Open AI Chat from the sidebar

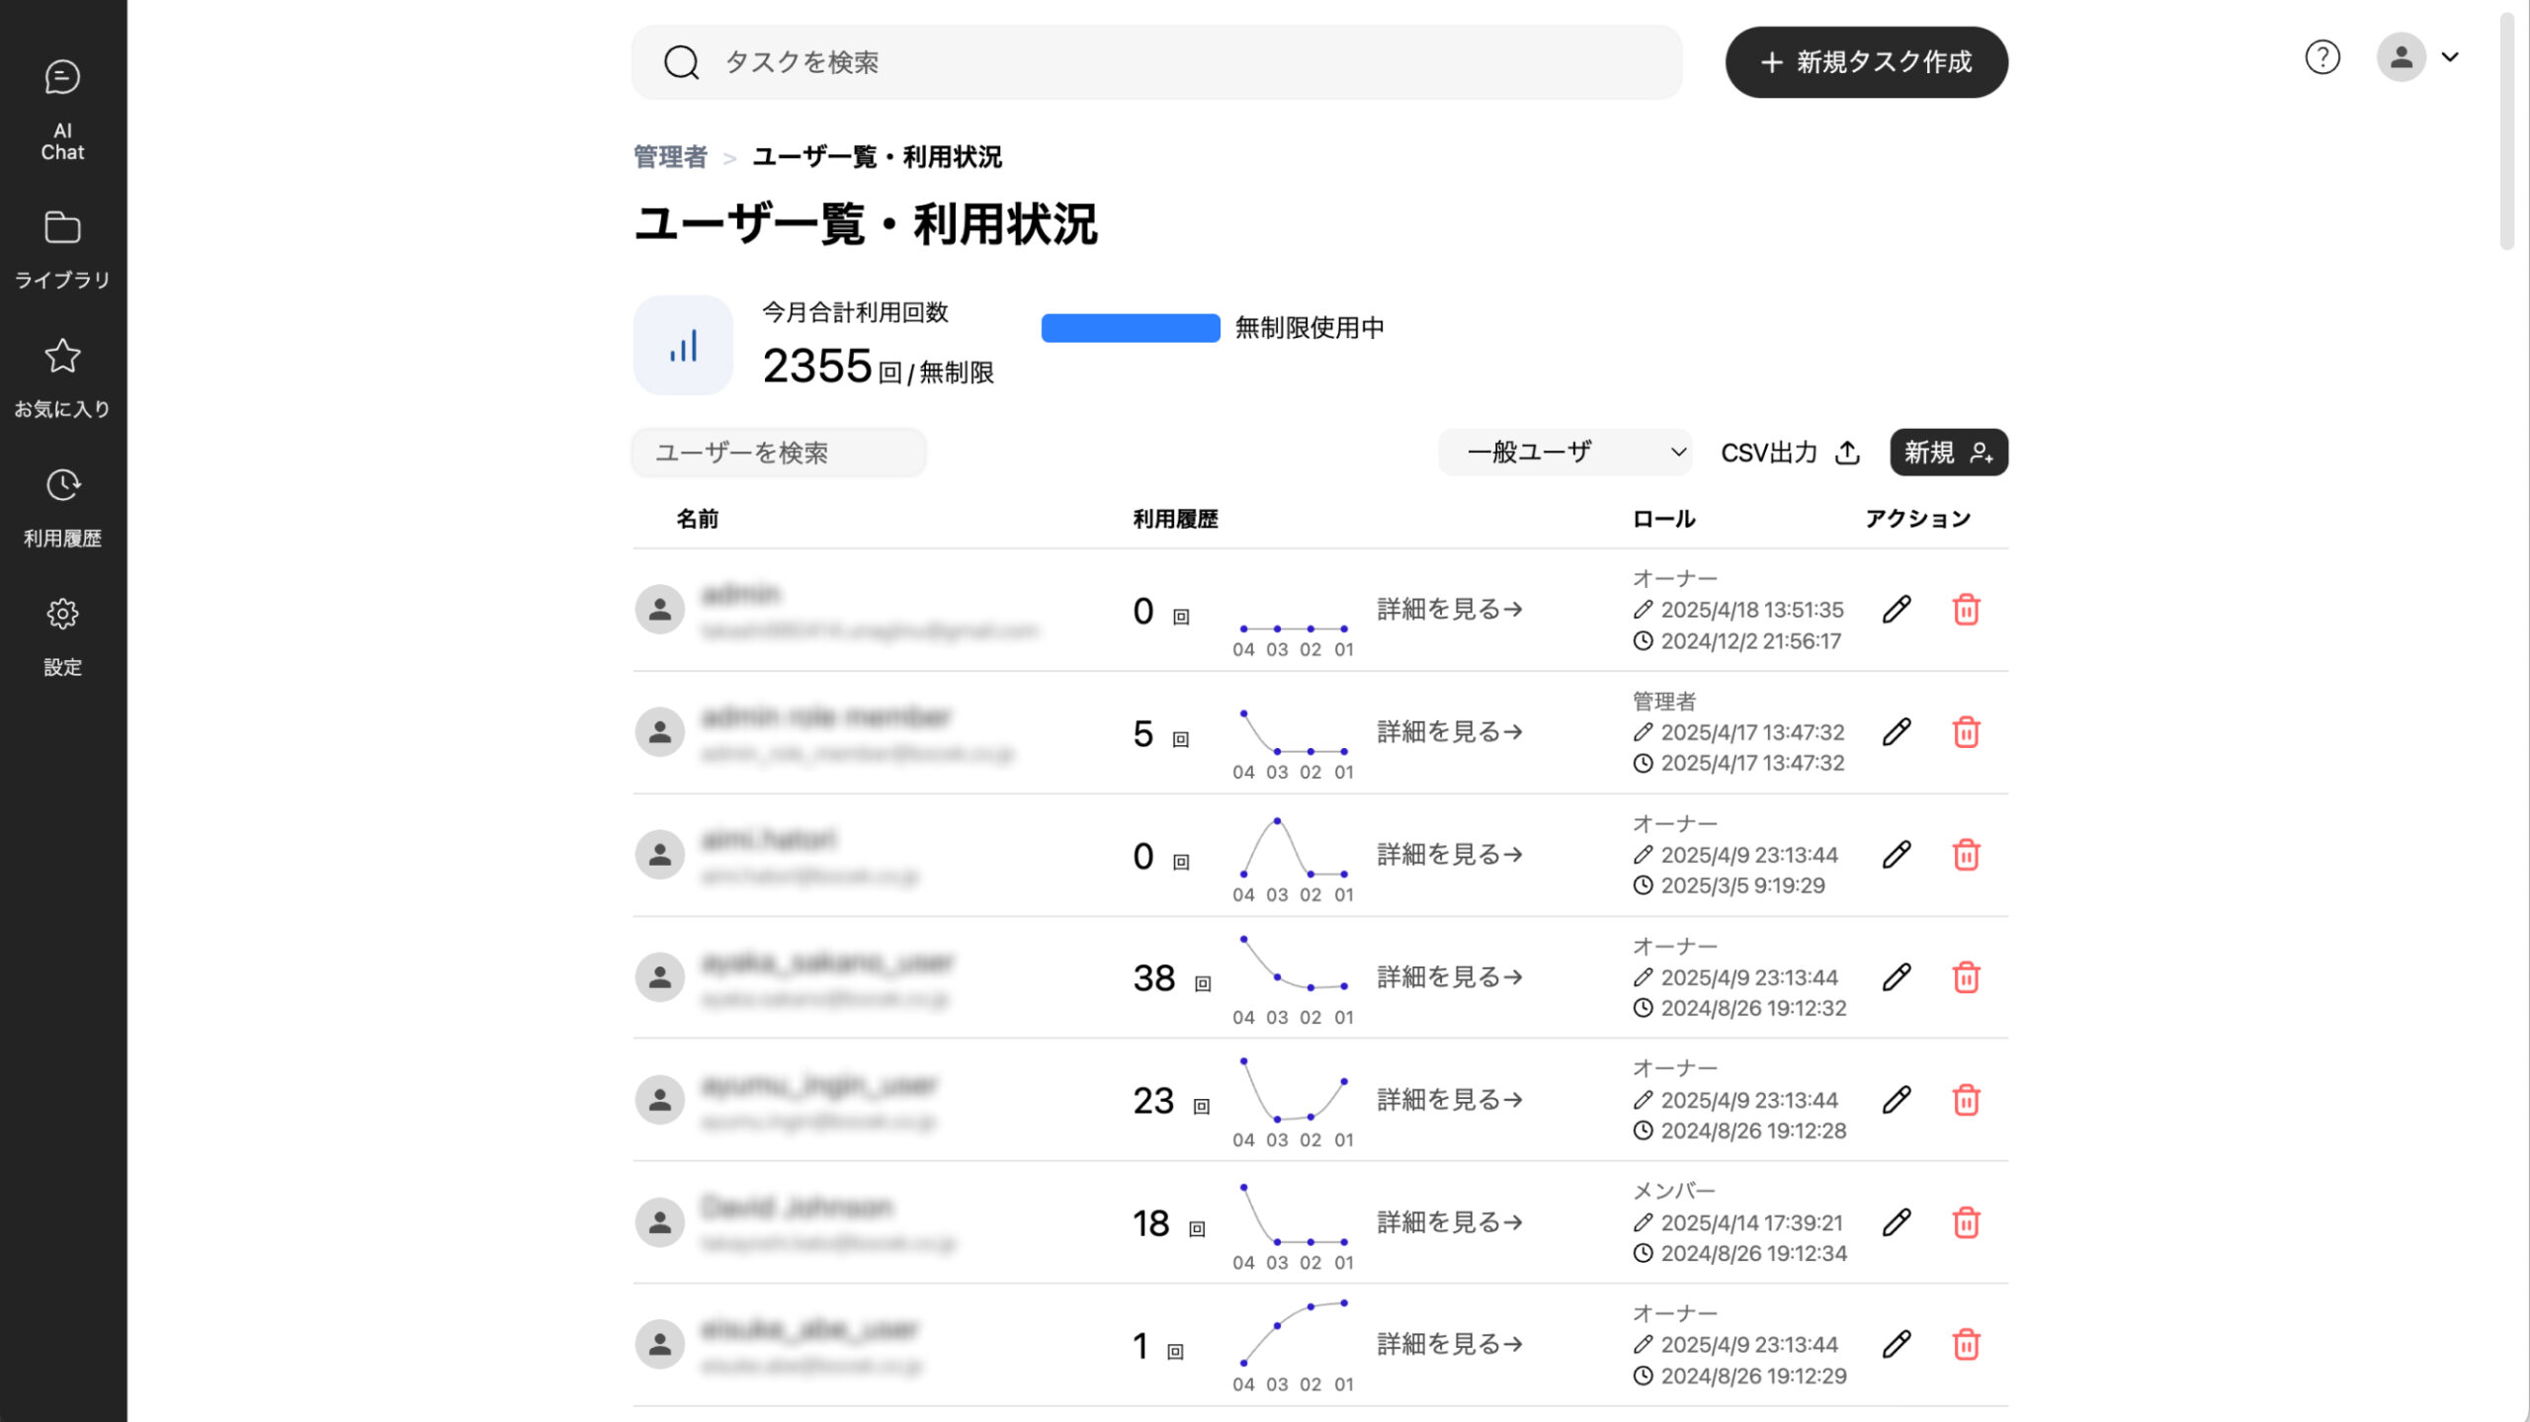point(62,111)
